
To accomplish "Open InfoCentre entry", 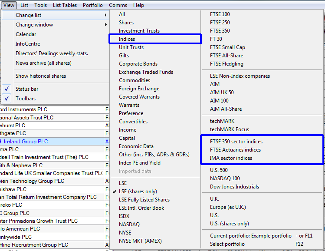I will 28,44.
